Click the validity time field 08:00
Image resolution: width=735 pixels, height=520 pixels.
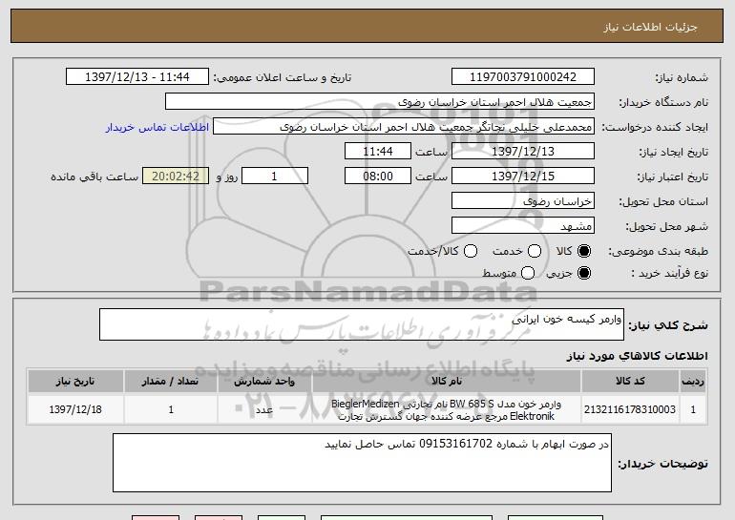click(x=378, y=177)
